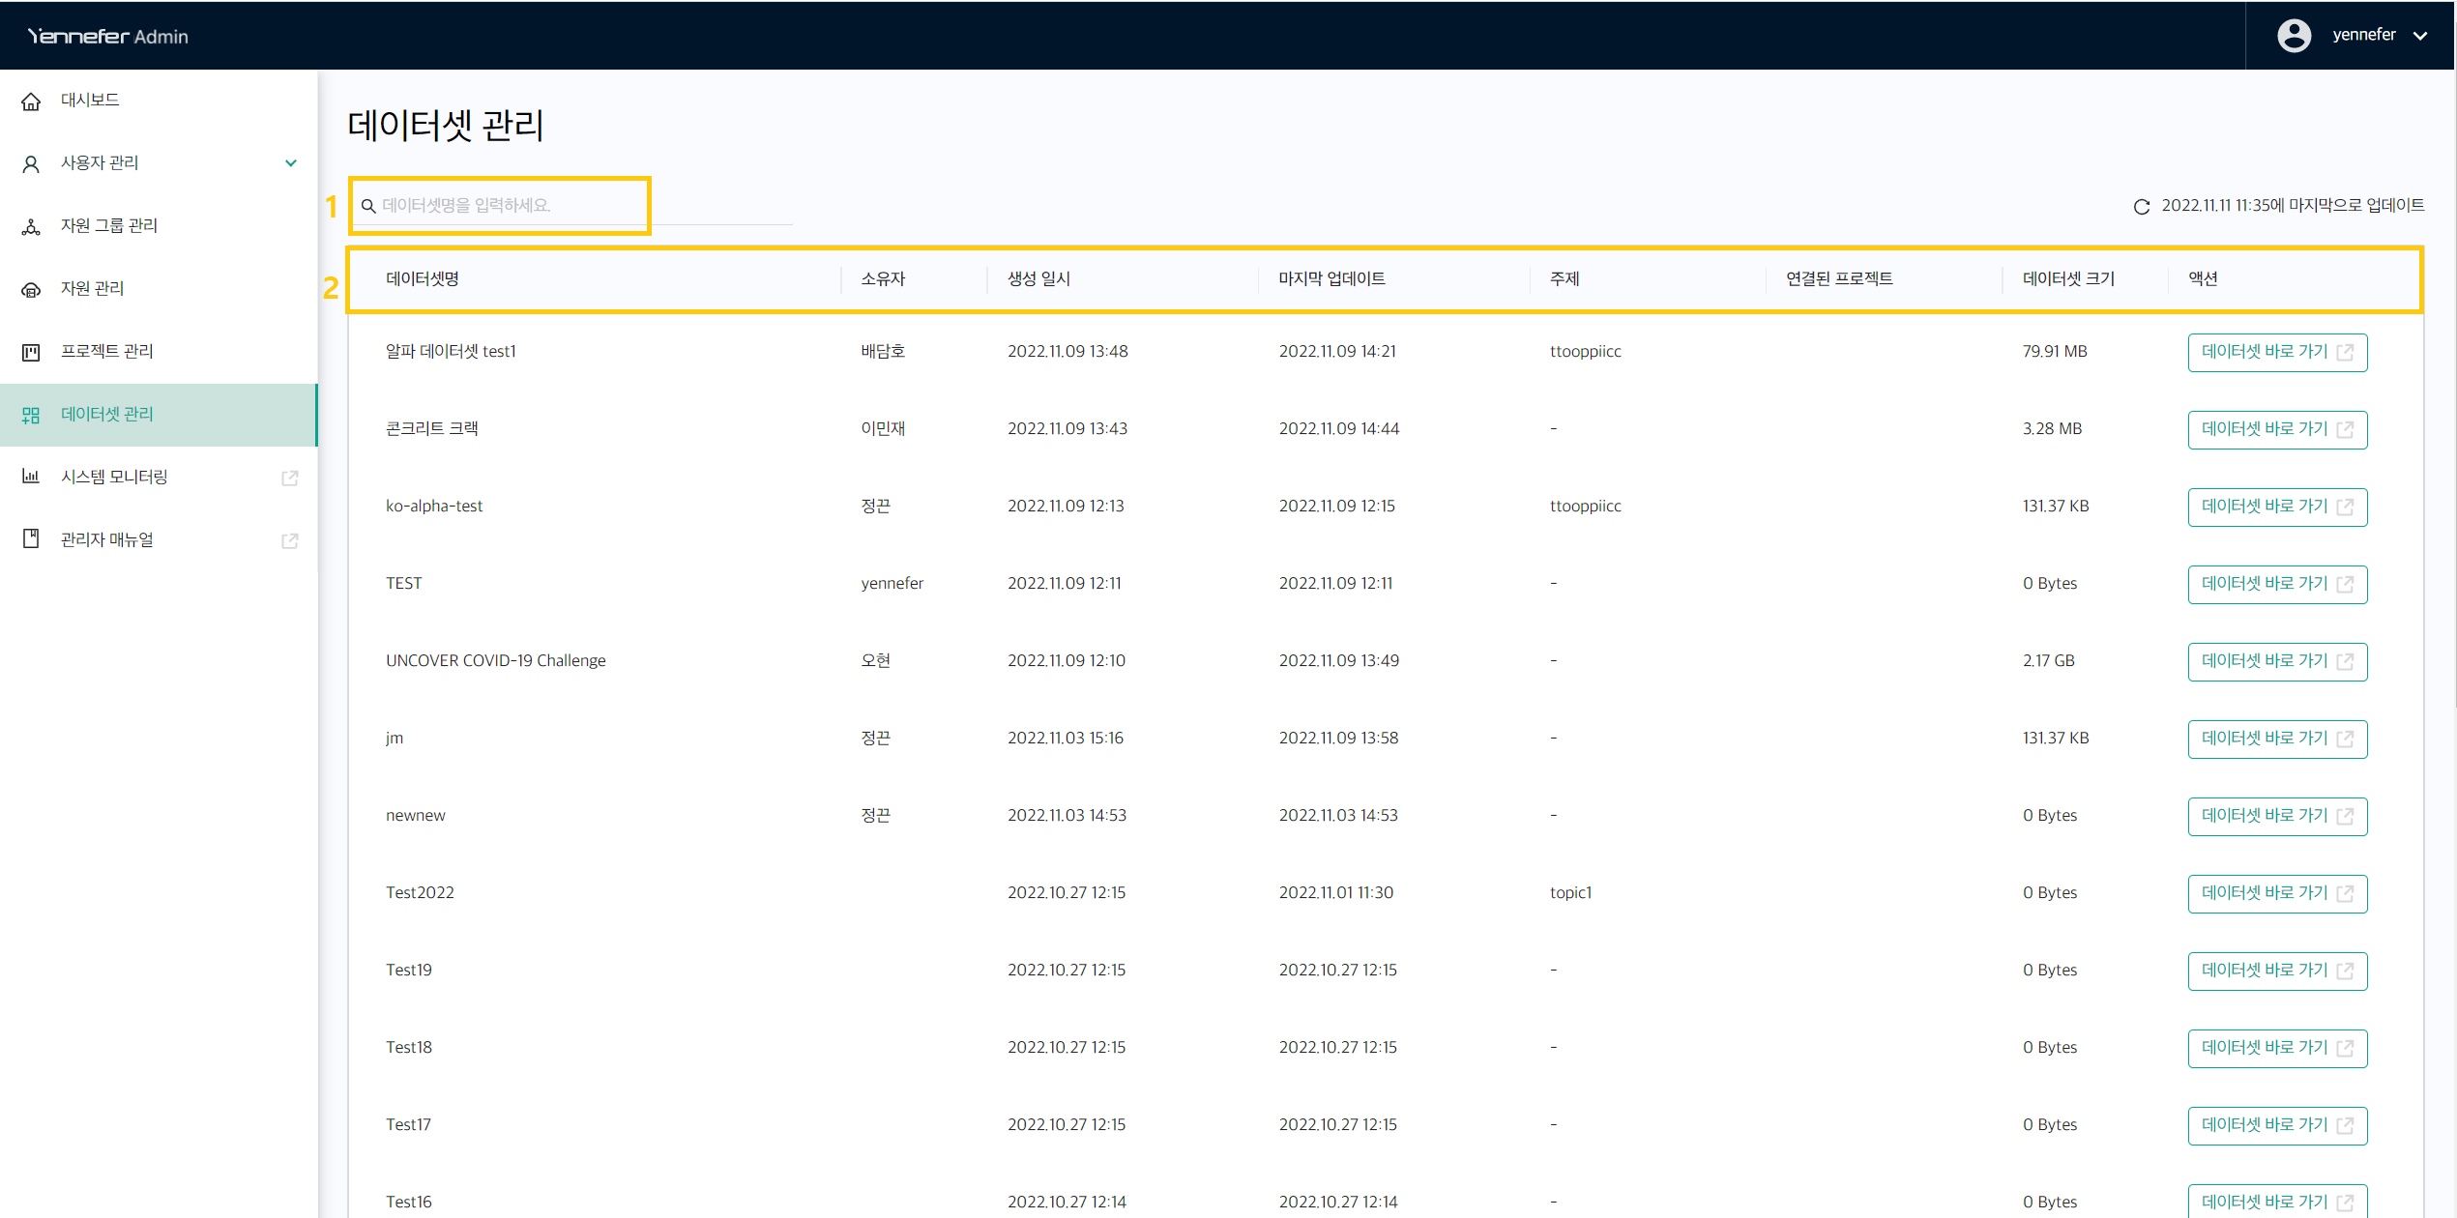Click the resource group management icon
Image resolution: width=2457 pixels, height=1218 pixels.
click(x=31, y=227)
